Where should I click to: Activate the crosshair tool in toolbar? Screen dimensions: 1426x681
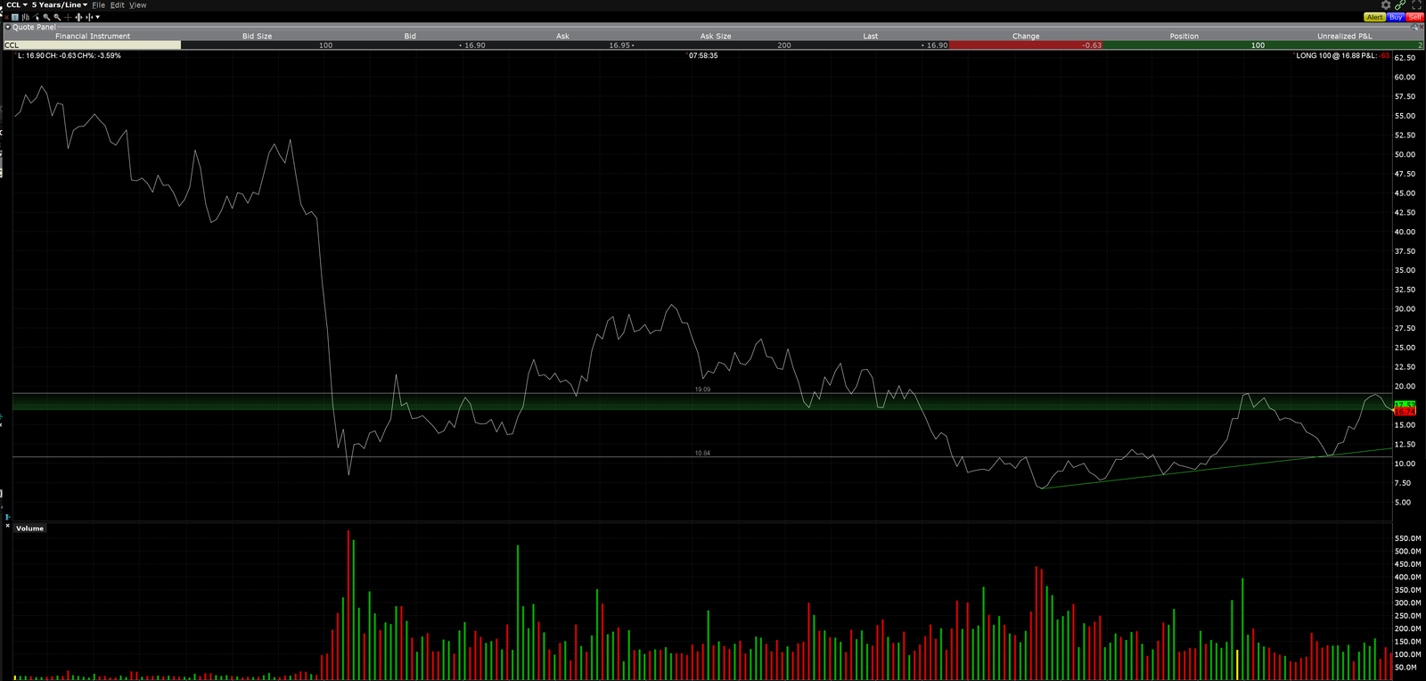click(68, 17)
